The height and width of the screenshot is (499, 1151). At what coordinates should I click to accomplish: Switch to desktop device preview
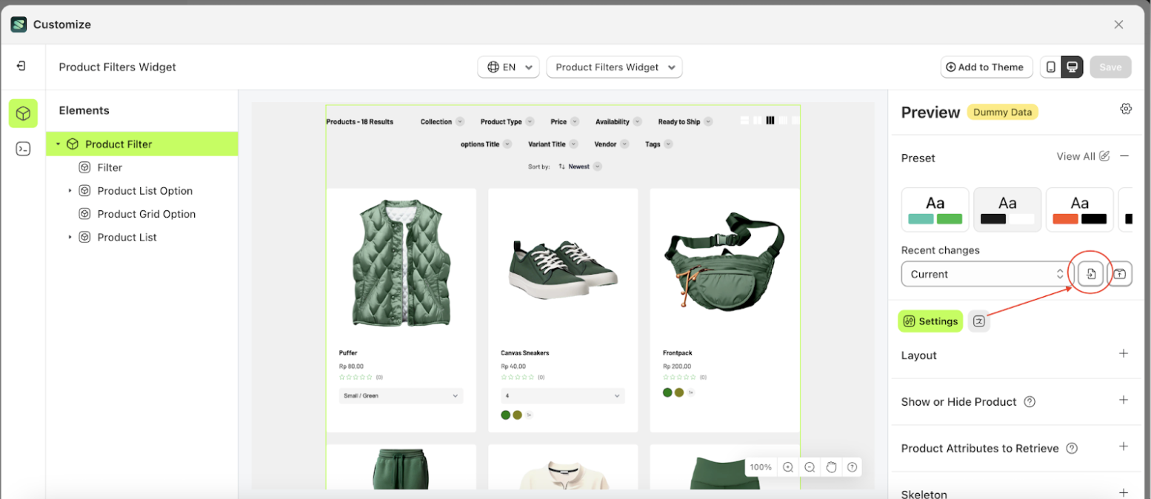(x=1071, y=67)
